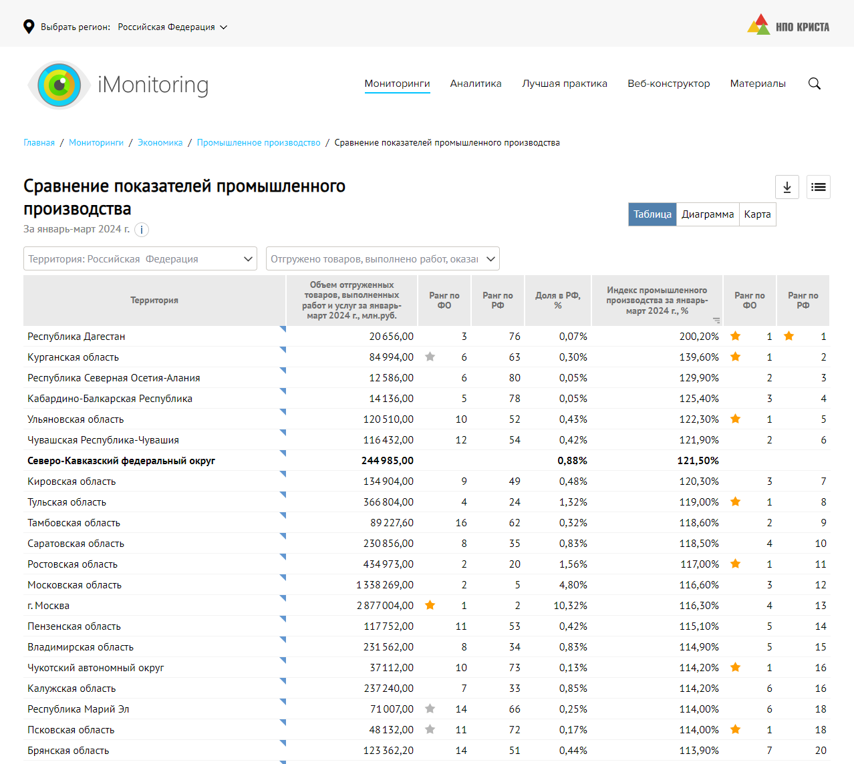Expand the Территория filter dropdown
This screenshot has height=764, width=854.
click(x=140, y=259)
